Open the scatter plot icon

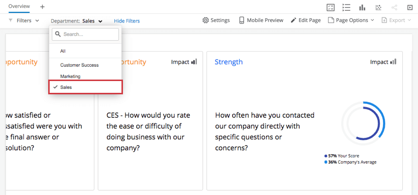[x=378, y=7]
